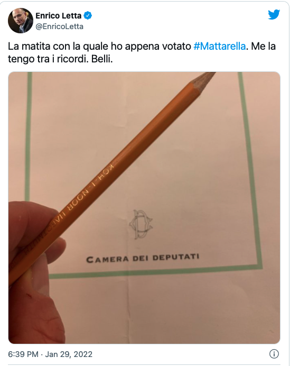
Task: Click the first line of tweet text
Action: pos(142,46)
